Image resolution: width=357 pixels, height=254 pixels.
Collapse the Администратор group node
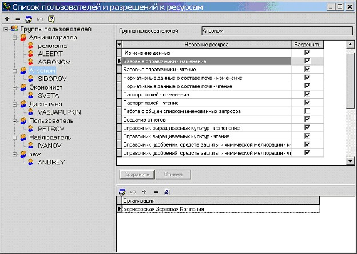point(14,37)
